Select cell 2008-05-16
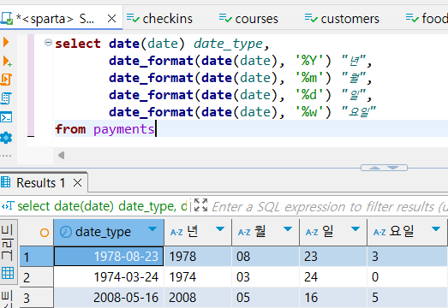The width and height of the screenshot is (448, 308). [109, 298]
